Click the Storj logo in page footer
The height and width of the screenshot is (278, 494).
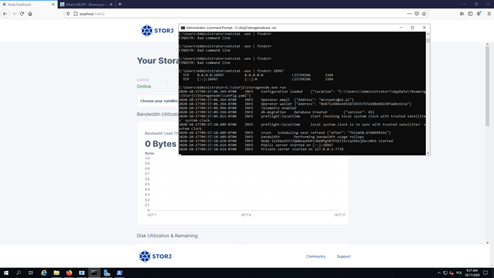click(155, 257)
